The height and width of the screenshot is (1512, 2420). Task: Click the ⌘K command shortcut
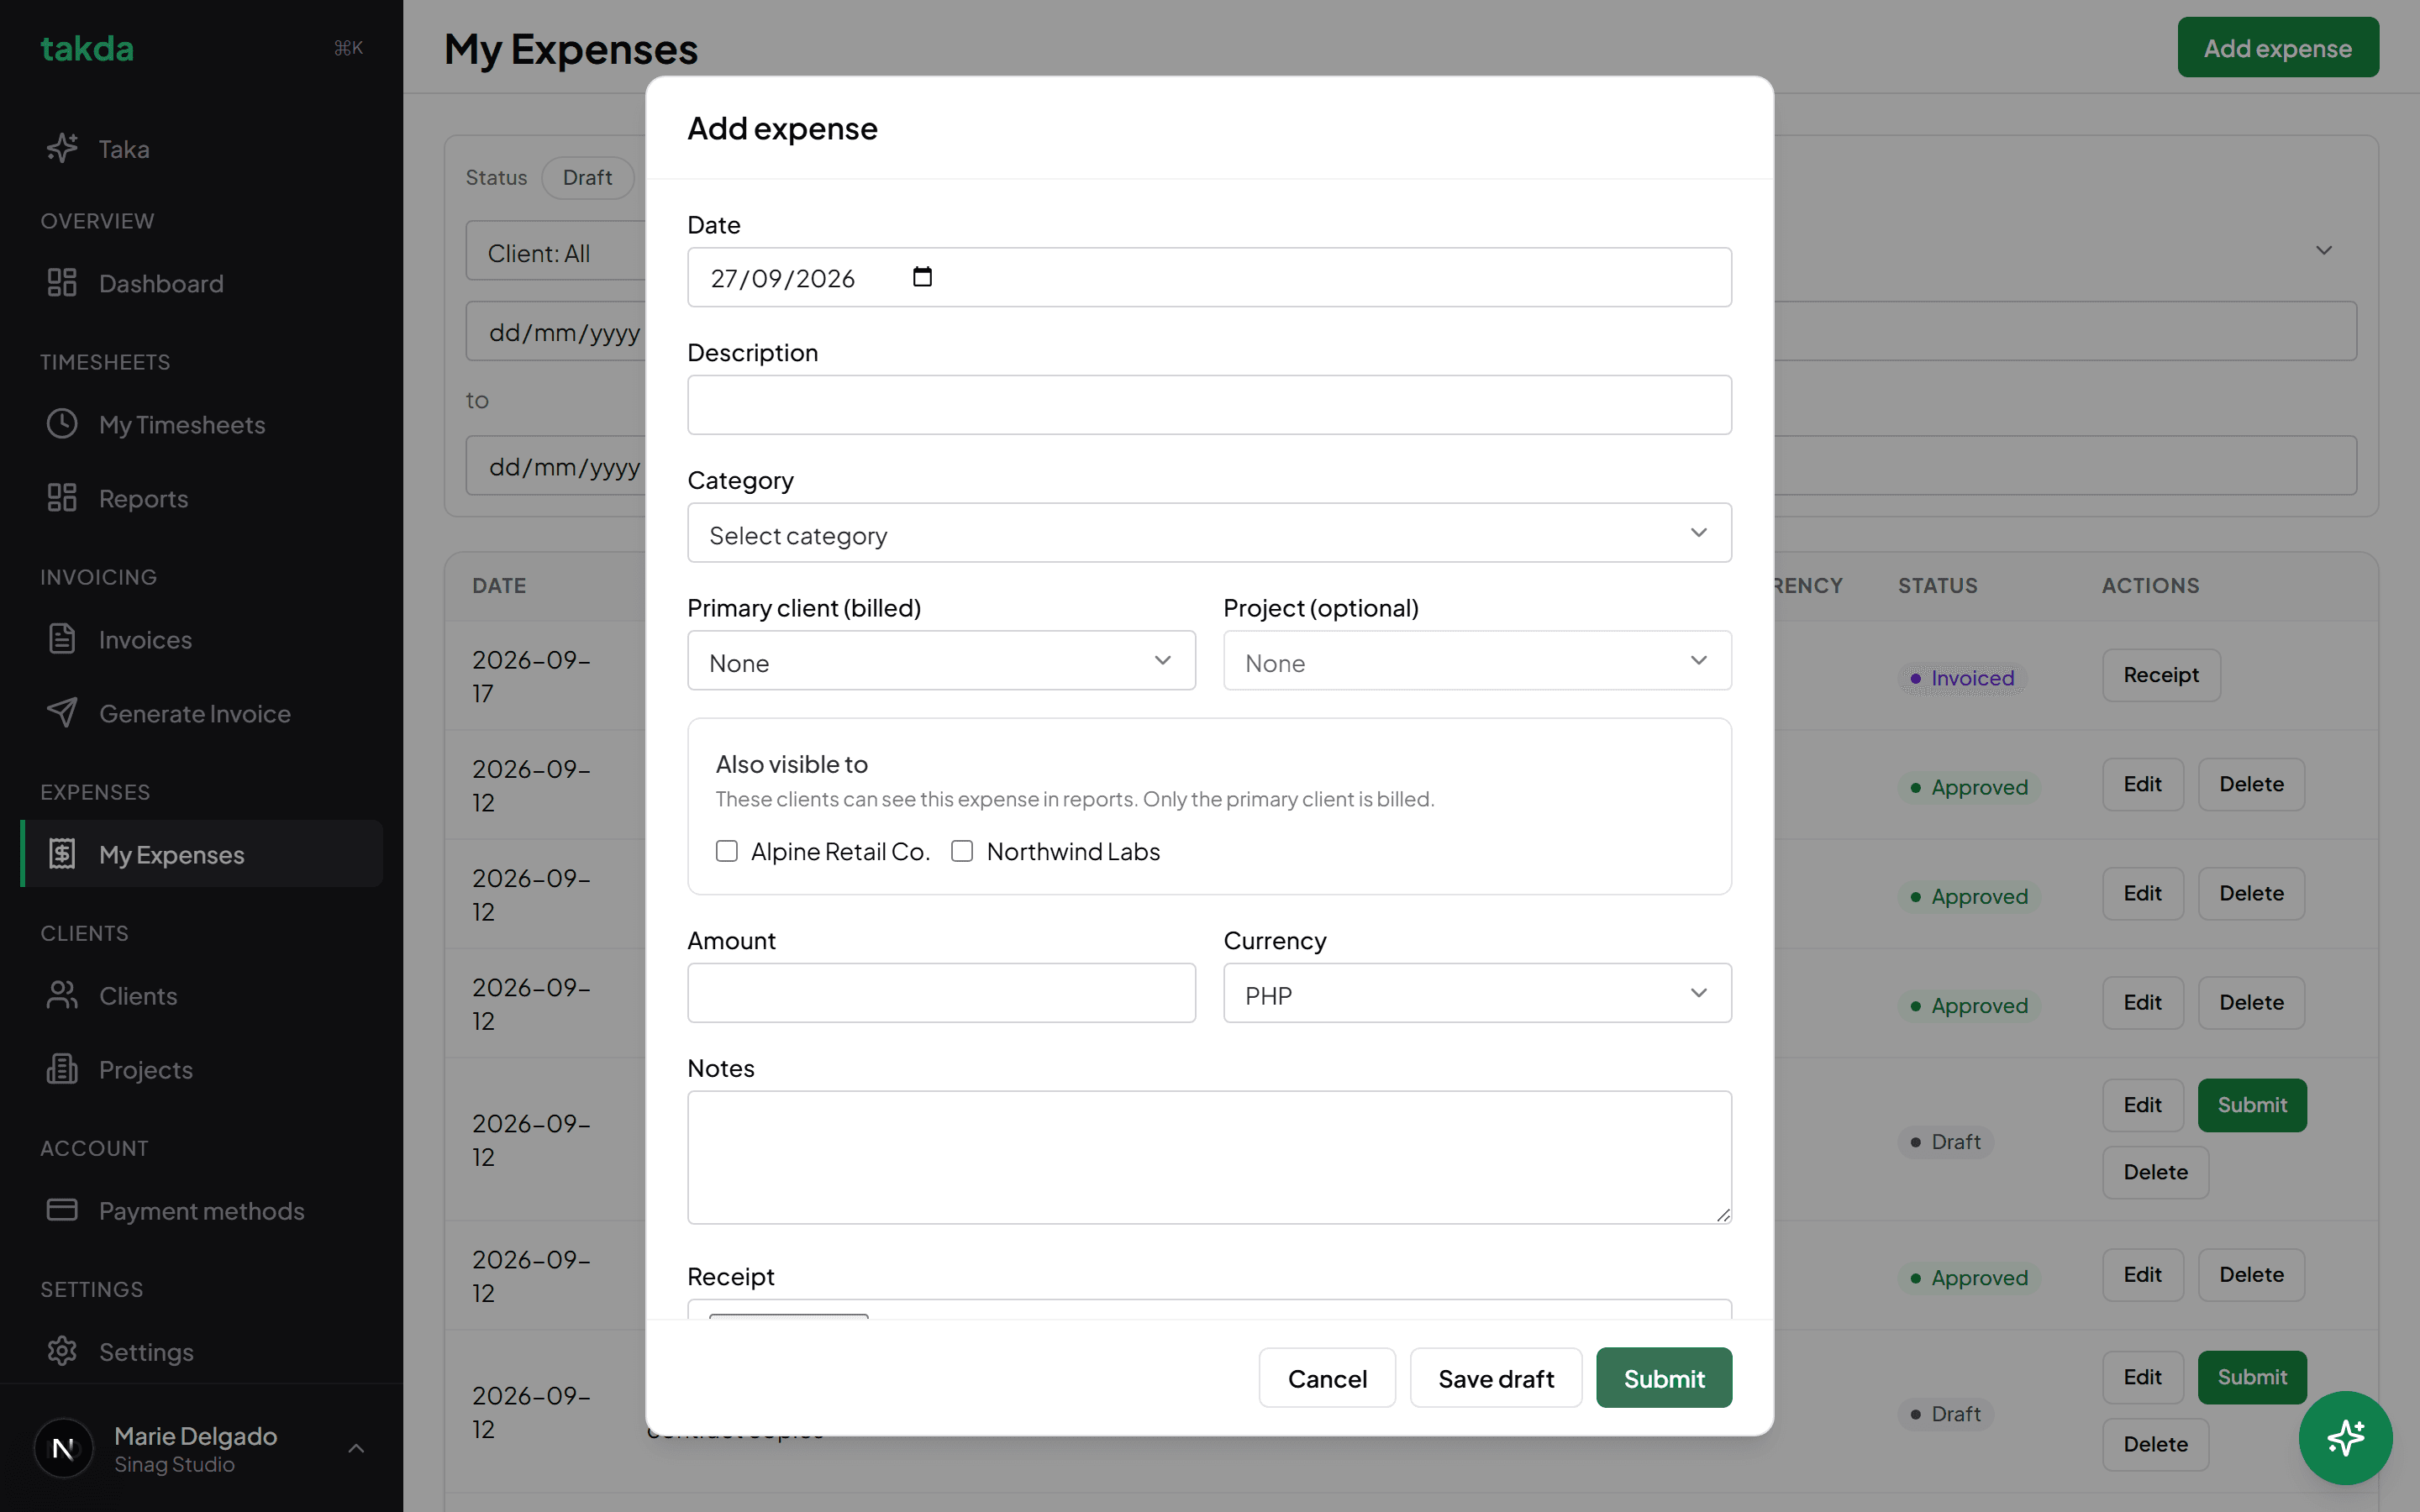348,48
